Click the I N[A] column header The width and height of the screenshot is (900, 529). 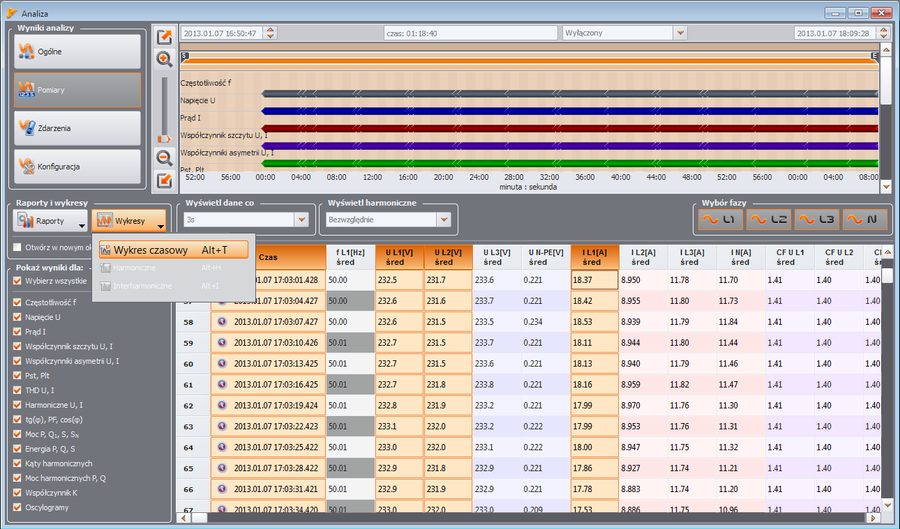coord(741,257)
